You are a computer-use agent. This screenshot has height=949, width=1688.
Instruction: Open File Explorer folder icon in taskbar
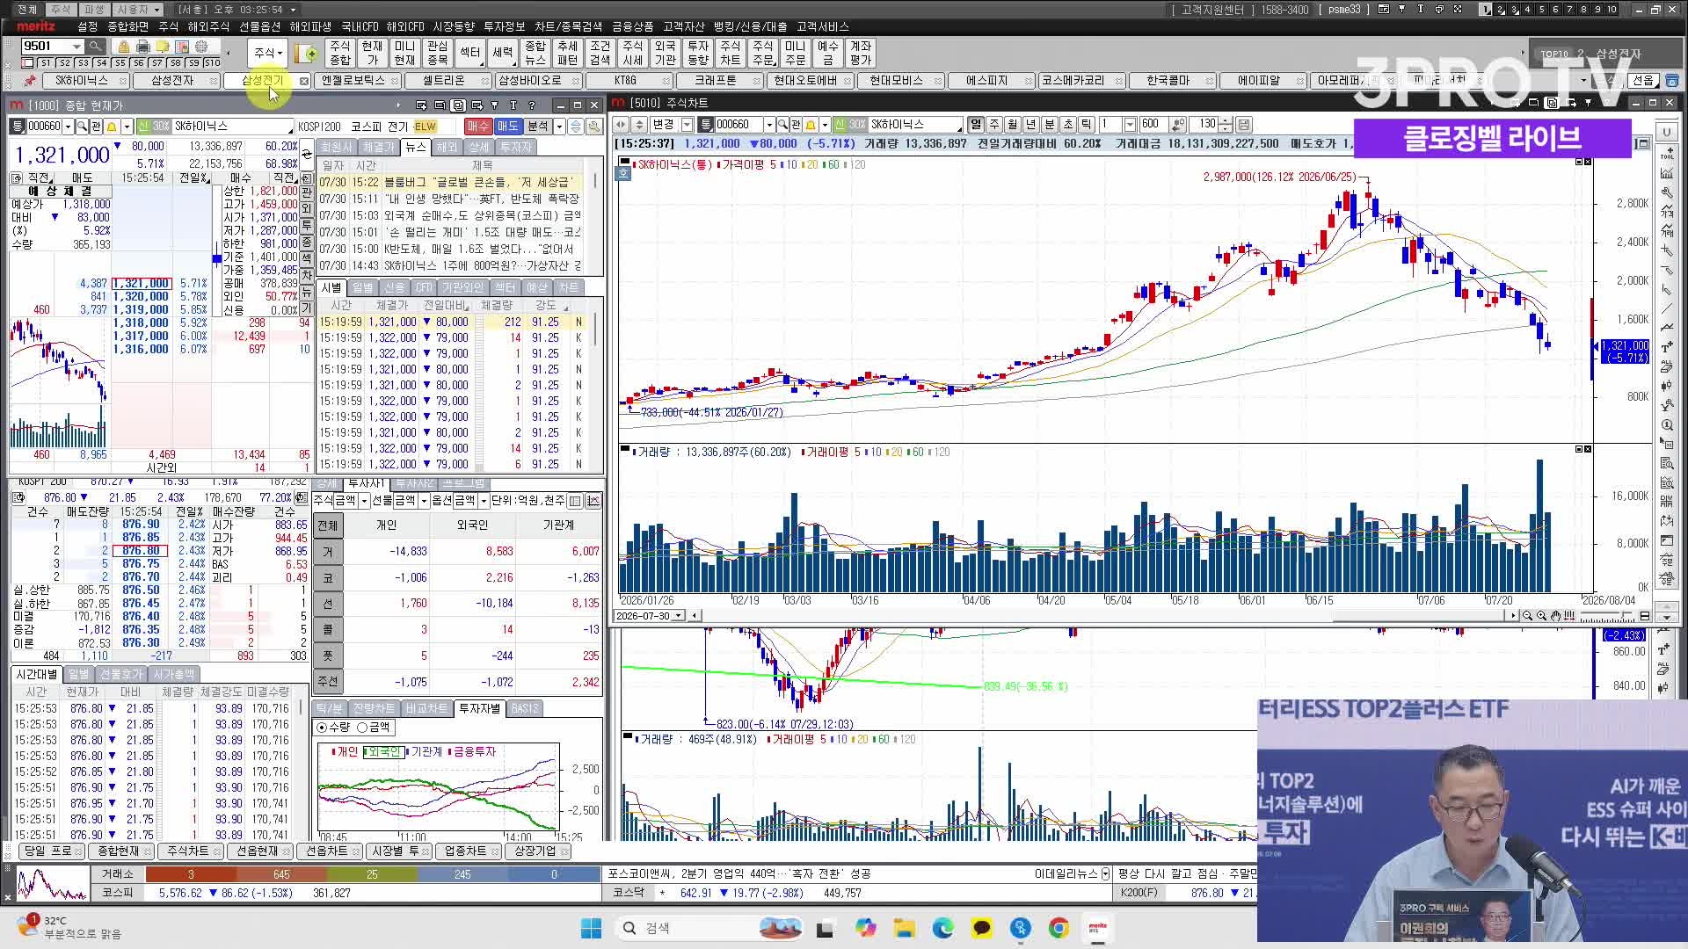(904, 928)
